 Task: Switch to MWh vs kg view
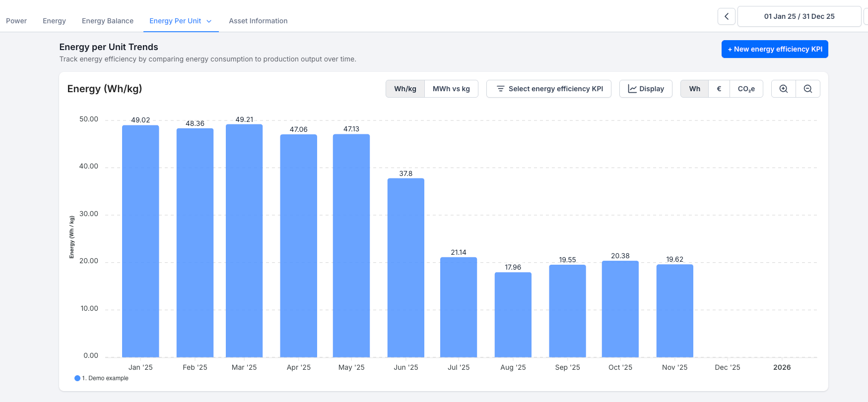coord(451,89)
